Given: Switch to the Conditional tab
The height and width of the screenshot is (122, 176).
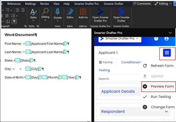Looking at the screenshot, I should click(131, 62).
